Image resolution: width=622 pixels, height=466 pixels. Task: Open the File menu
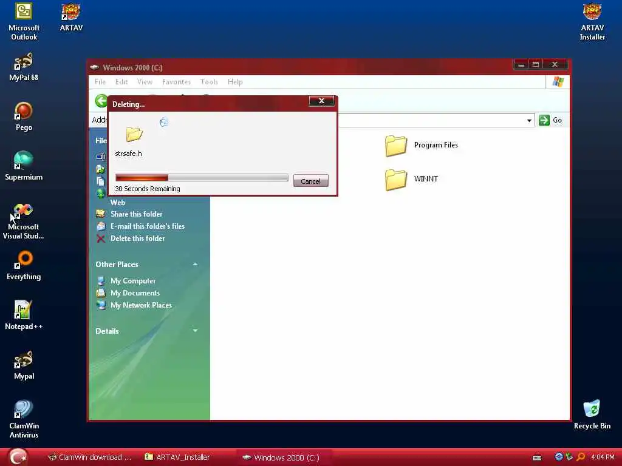point(100,82)
